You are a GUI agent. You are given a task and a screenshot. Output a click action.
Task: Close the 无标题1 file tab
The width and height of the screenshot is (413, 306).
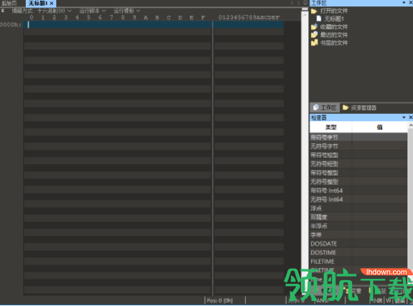[52, 4]
